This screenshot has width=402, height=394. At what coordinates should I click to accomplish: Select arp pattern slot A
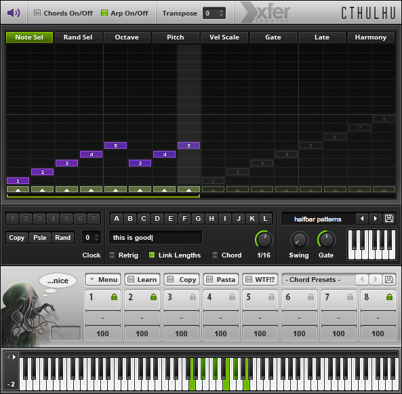click(117, 218)
